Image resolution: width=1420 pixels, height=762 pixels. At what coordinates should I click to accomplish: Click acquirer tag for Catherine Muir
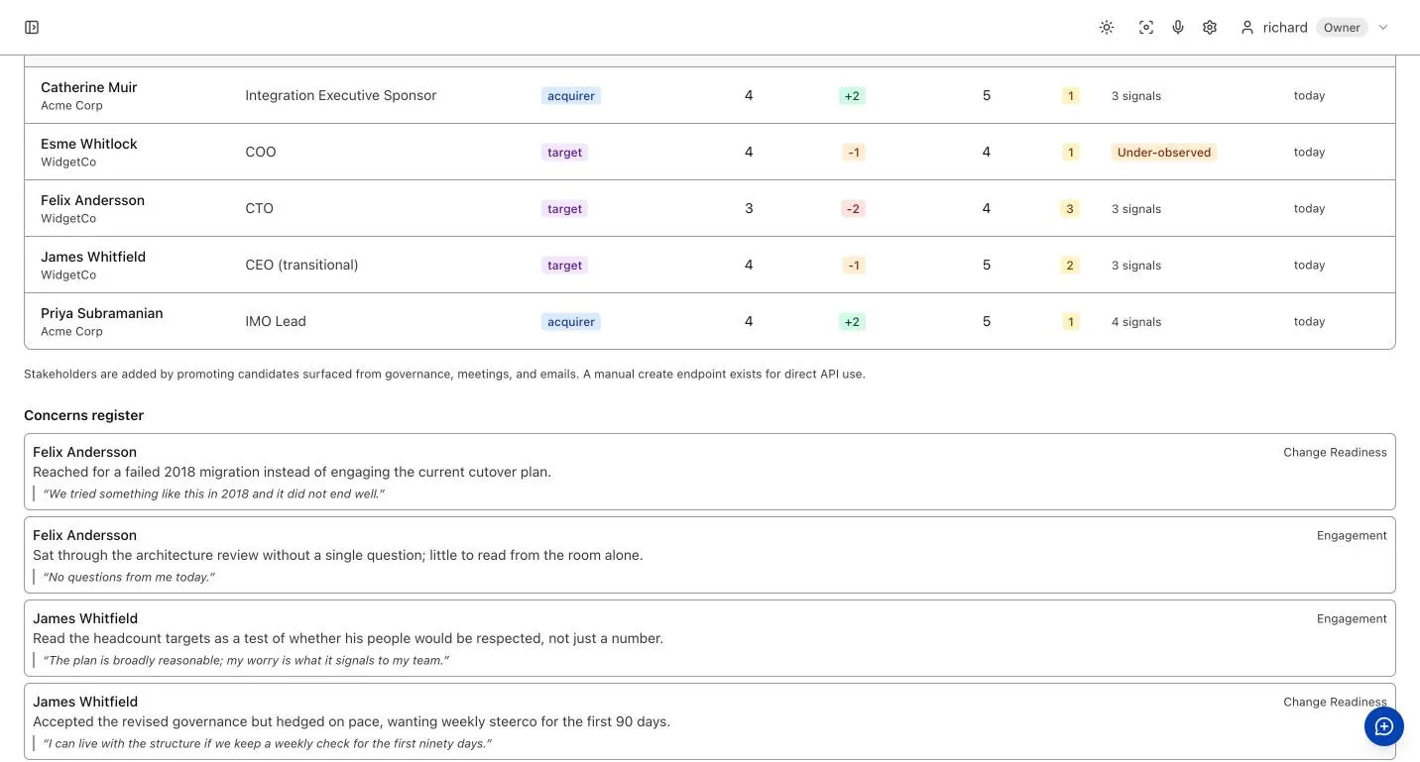[x=571, y=96]
